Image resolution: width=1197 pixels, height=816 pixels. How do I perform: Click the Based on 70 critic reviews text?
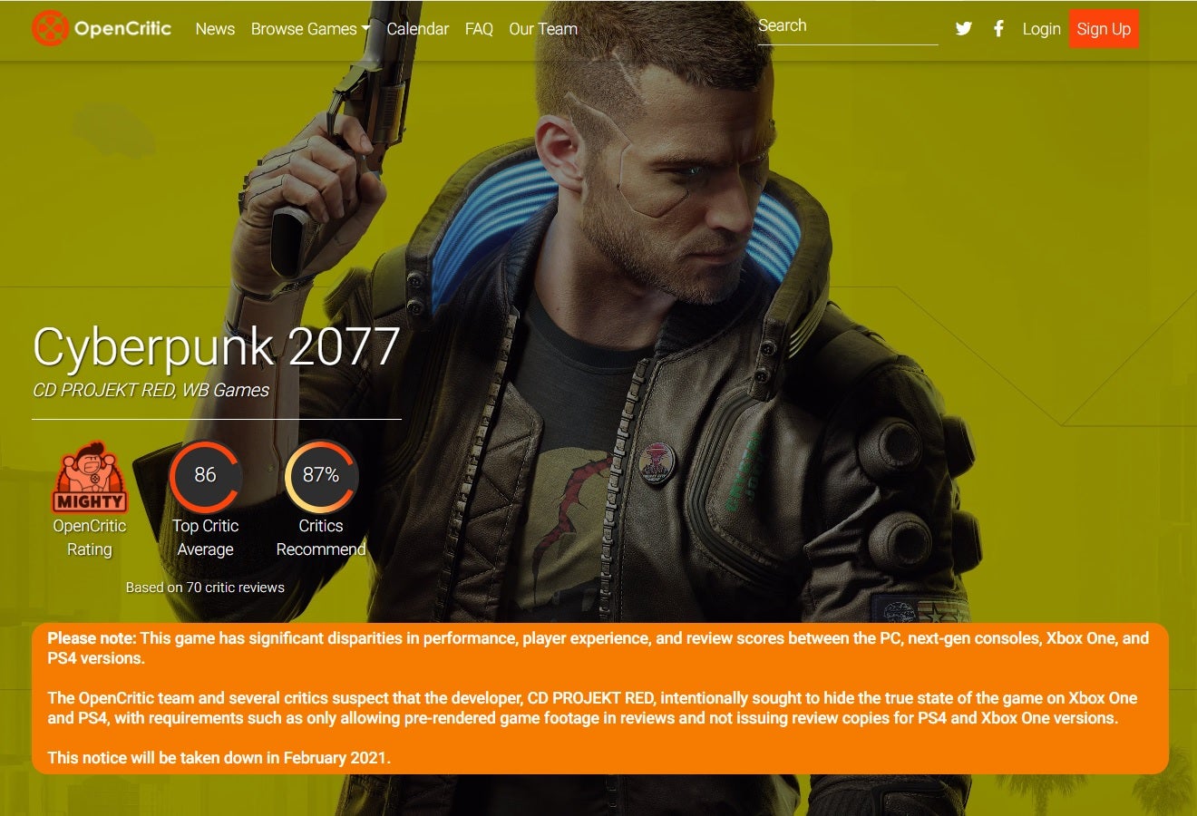click(205, 588)
